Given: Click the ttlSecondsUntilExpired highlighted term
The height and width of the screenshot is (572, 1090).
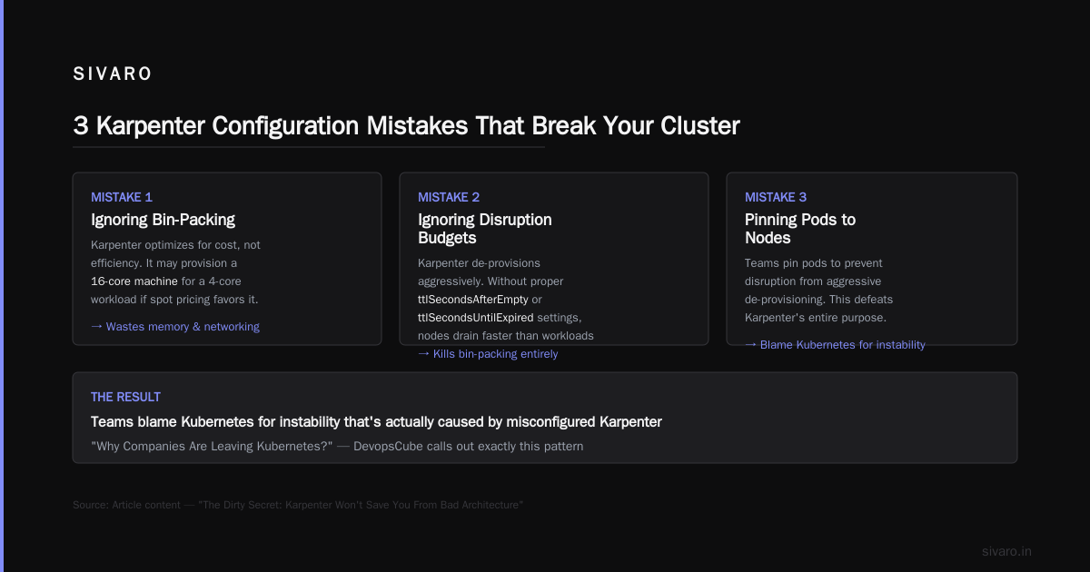Looking at the screenshot, I should click(476, 318).
